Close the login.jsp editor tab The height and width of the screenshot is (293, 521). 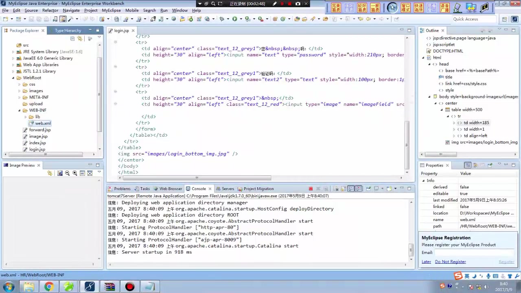coord(133,31)
